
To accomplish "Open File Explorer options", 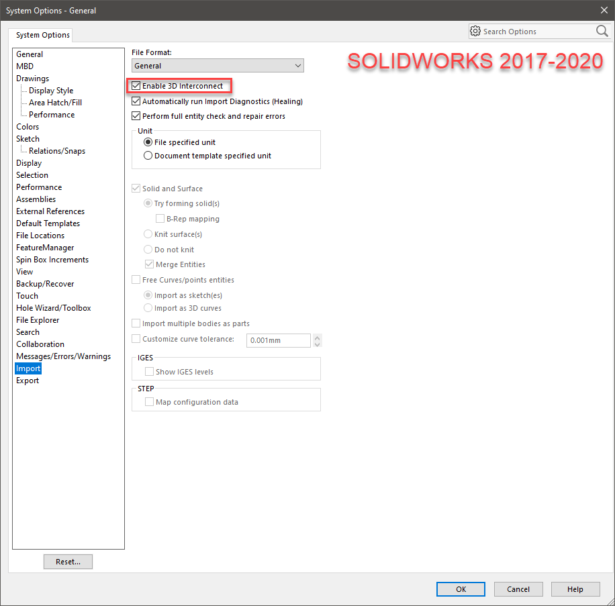I will click(38, 320).
